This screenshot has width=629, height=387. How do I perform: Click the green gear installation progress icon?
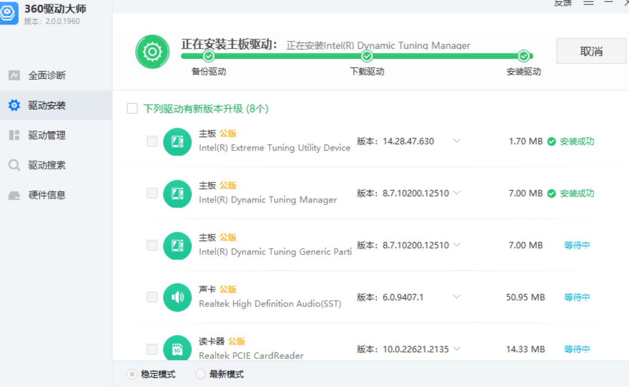click(x=152, y=52)
